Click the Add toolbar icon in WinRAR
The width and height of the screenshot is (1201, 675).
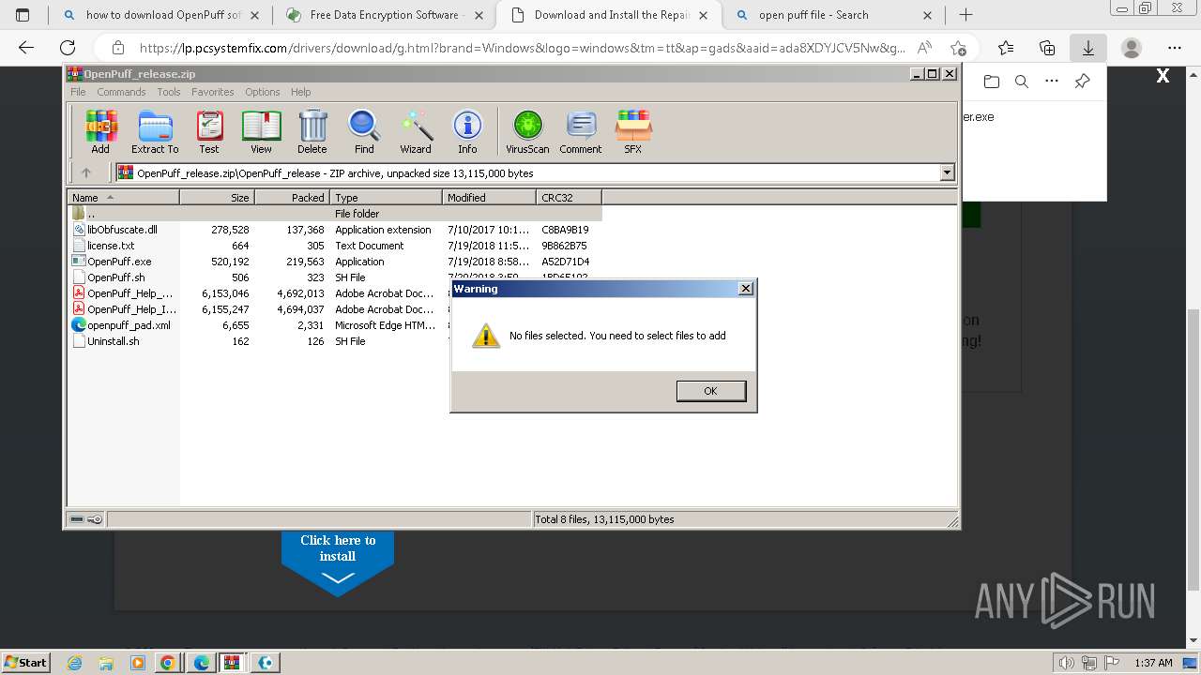(x=100, y=131)
